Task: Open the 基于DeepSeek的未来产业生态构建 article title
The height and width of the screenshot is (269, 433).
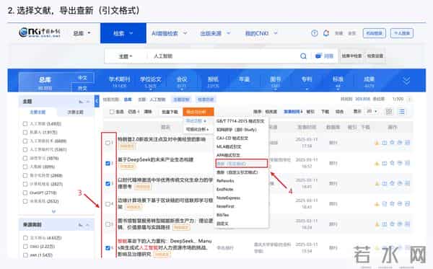Action: 155,159
